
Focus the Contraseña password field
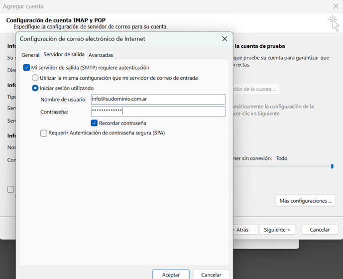(x=158, y=112)
